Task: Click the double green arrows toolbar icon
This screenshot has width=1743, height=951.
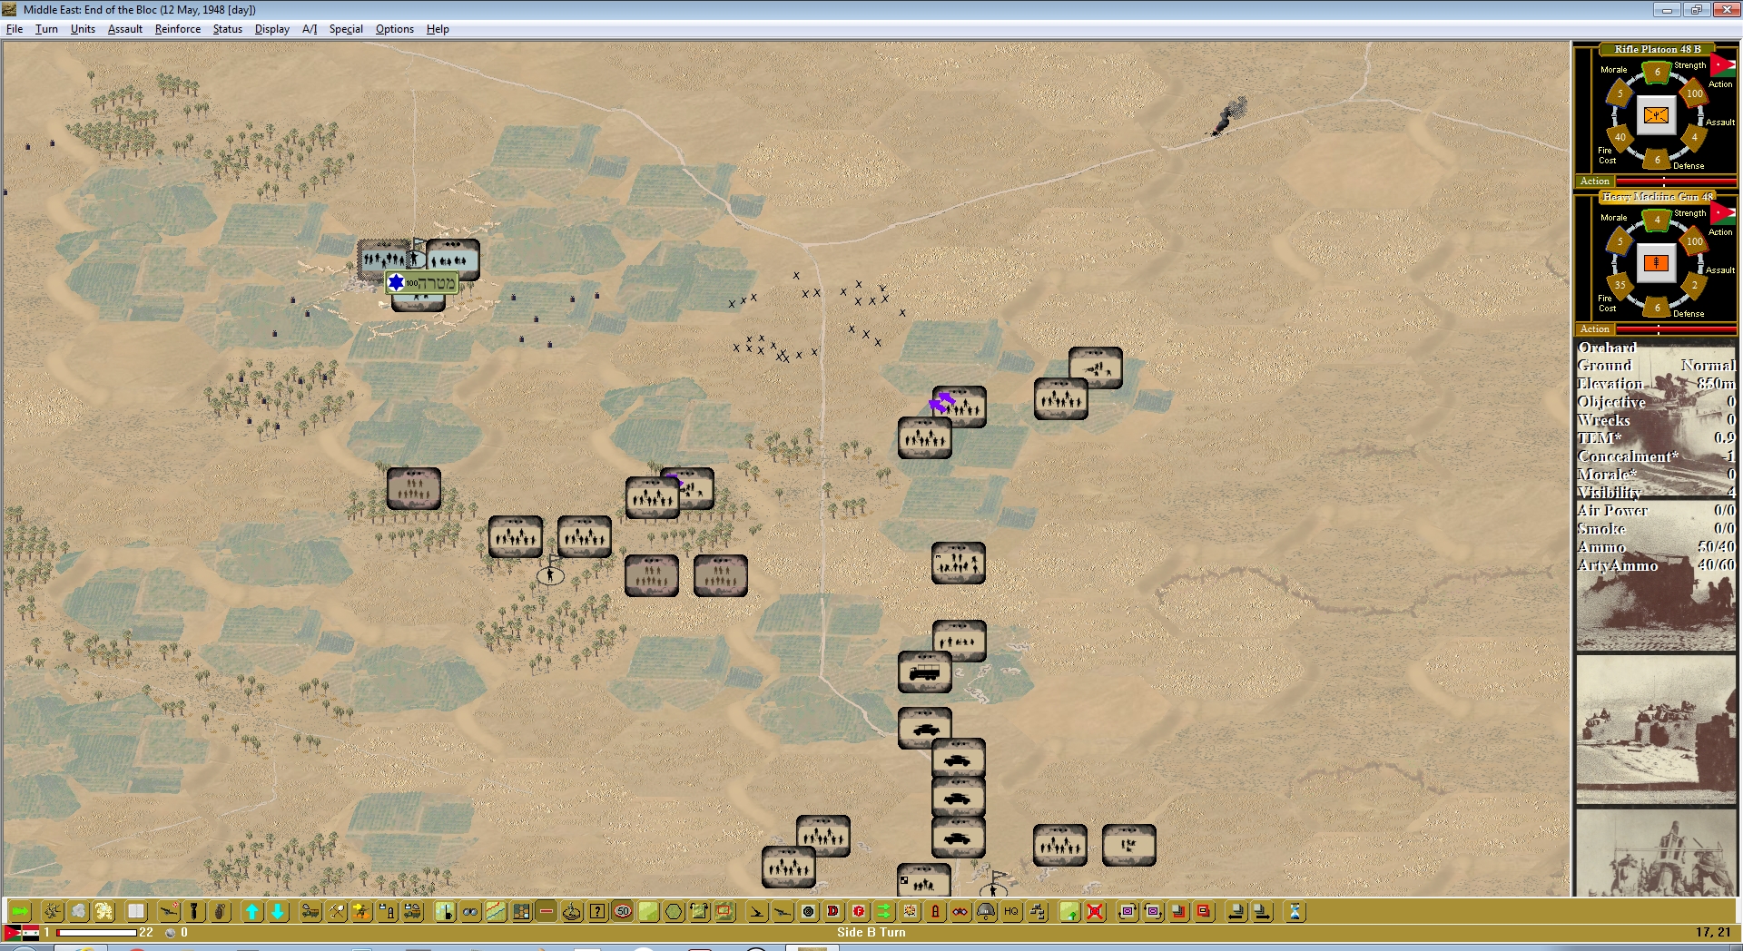Action: [884, 911]
